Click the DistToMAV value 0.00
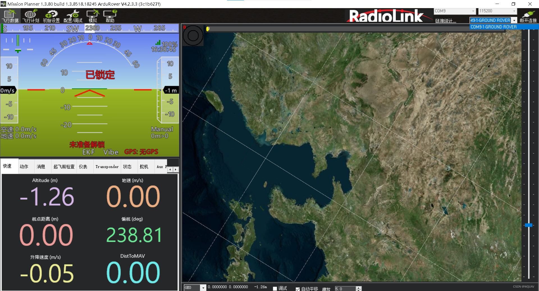The image size is (539, 291). (133, 272)
